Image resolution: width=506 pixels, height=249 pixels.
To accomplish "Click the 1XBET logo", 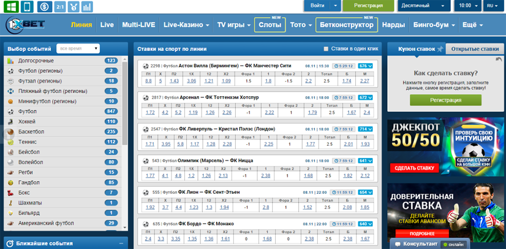I will 26,25.
